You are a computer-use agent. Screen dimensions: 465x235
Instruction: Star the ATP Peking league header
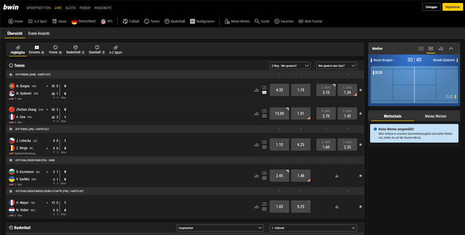11,75
